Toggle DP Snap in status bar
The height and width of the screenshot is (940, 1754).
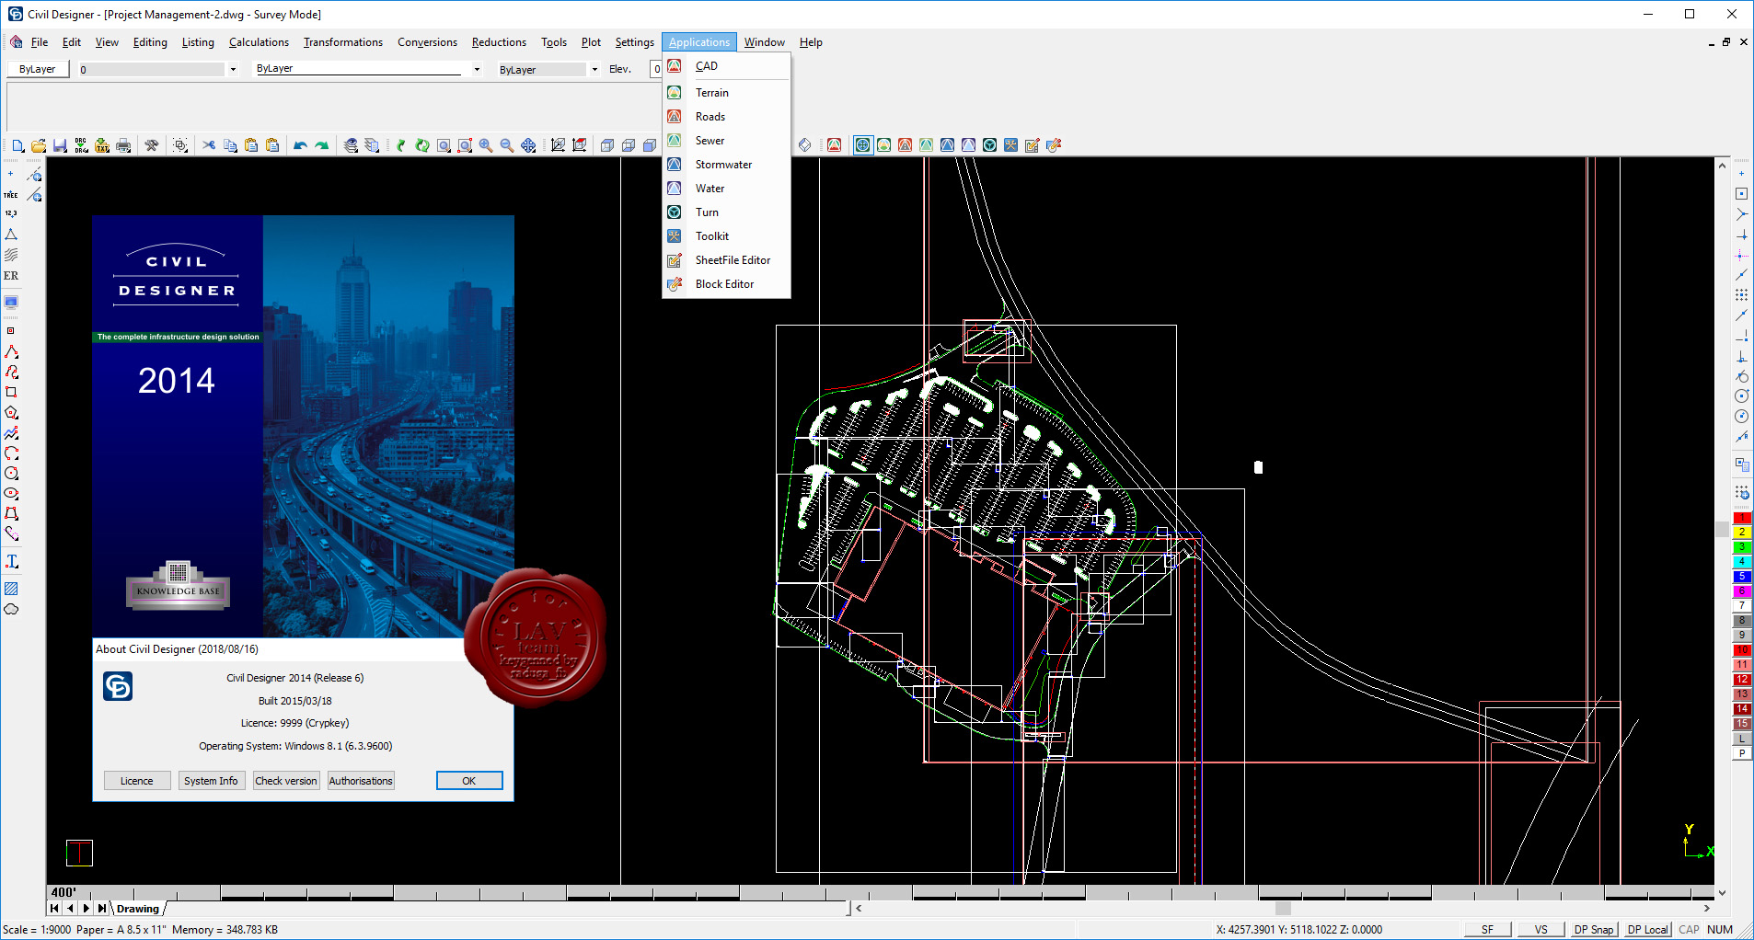(1594, 930)
